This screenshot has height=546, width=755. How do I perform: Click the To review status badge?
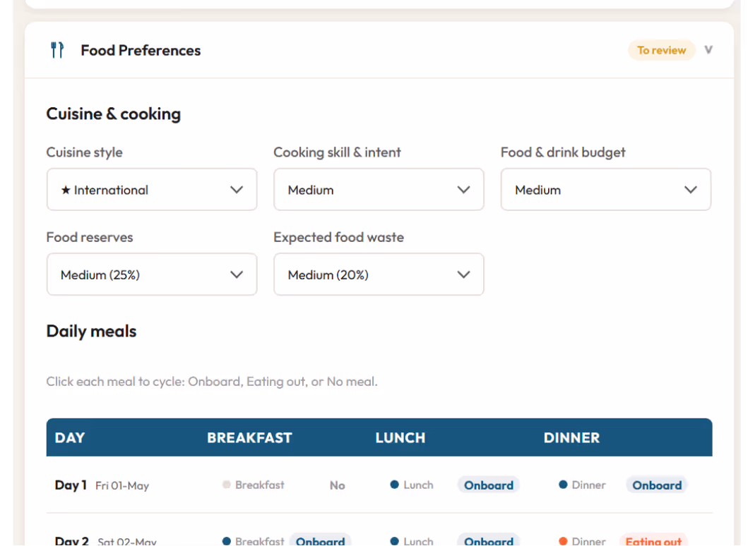coord(661,50)
